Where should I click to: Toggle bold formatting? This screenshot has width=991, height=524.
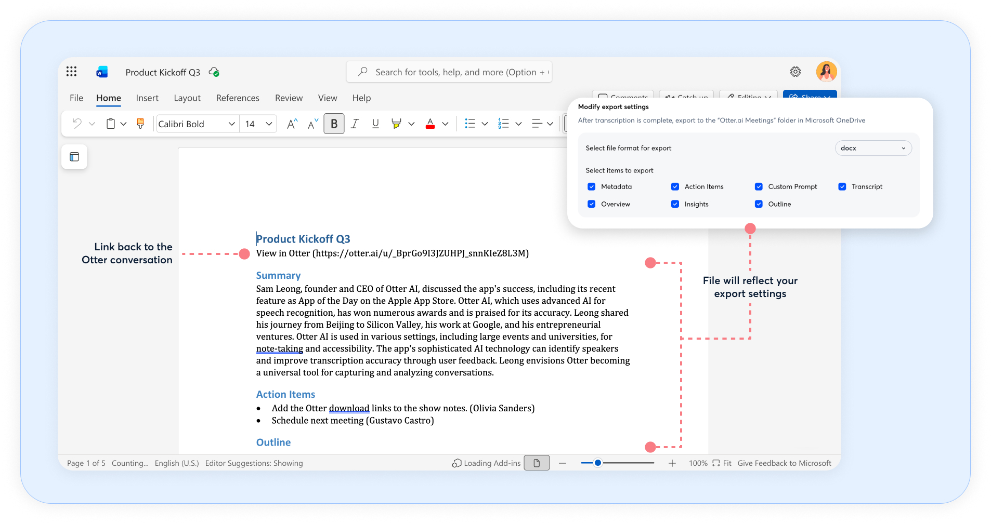[x=334, y=124]
